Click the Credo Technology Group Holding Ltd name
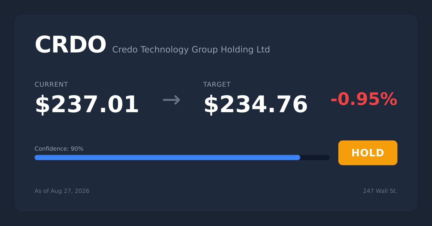This screenshot has height=226, width=432. coord(191,50)
